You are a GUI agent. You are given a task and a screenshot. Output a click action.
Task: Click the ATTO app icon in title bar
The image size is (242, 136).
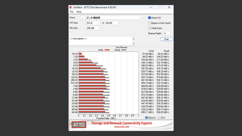71,7
